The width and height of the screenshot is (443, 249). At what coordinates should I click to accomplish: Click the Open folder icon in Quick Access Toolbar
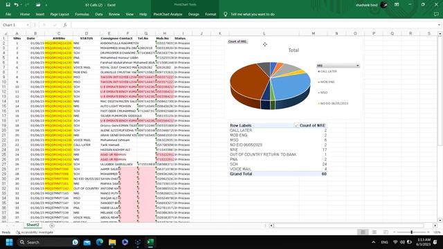tap(38, 5)
